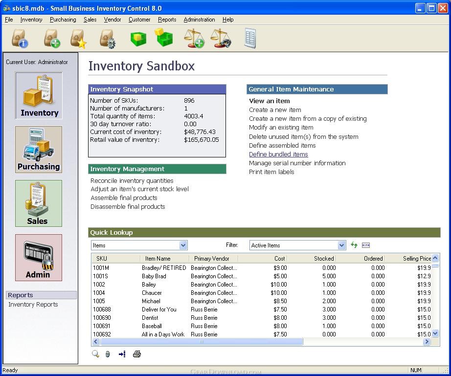Select the Deliver for You item row

pyautogui.click(x=262, y=310)
